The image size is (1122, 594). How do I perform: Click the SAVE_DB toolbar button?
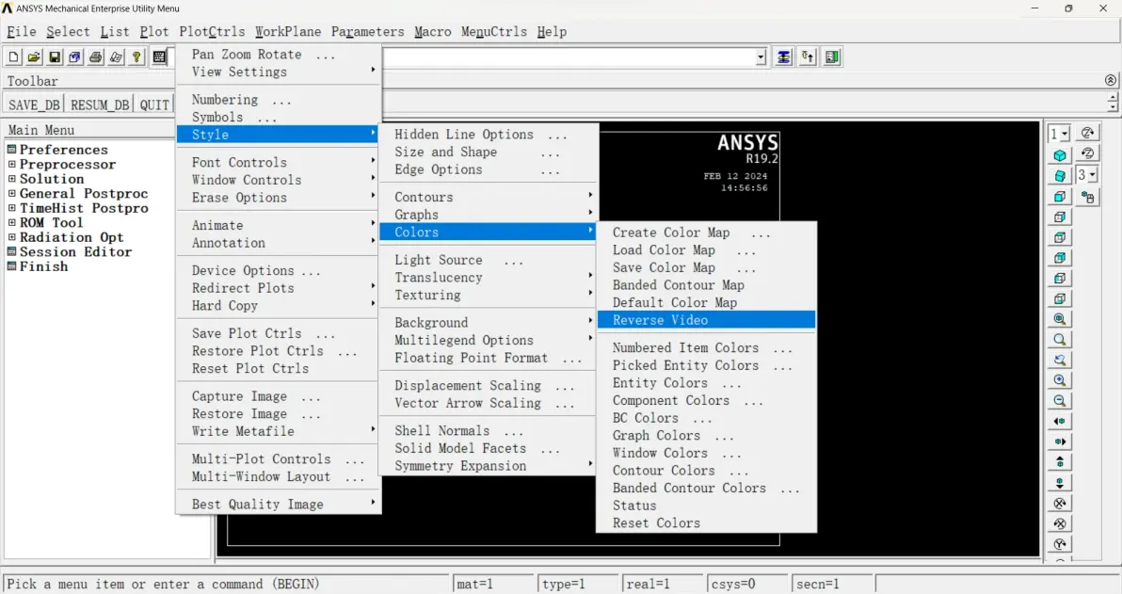pyautogui.click(x=34, y=104)
